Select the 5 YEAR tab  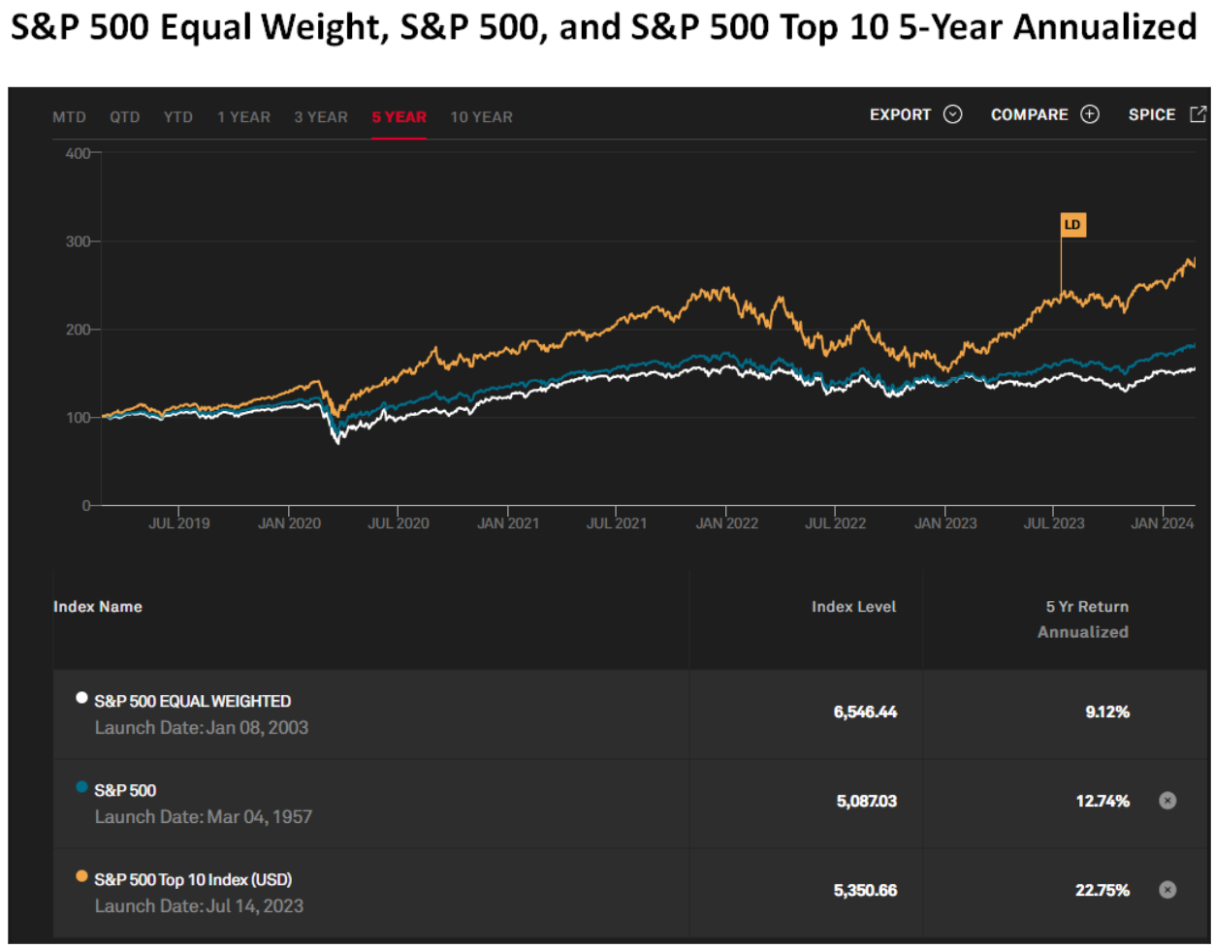pyautogui.click(x=399, y=117)
